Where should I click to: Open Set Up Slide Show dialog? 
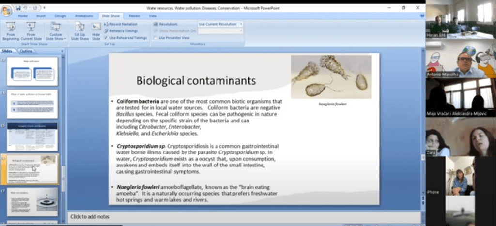pos(80,30)
